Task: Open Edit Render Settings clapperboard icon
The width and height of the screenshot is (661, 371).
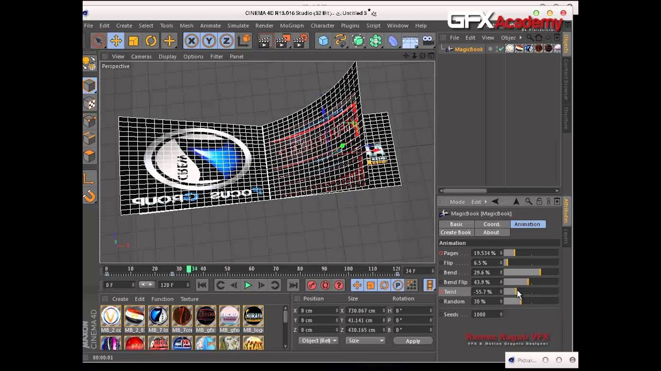Action: (x=300, y=41)
